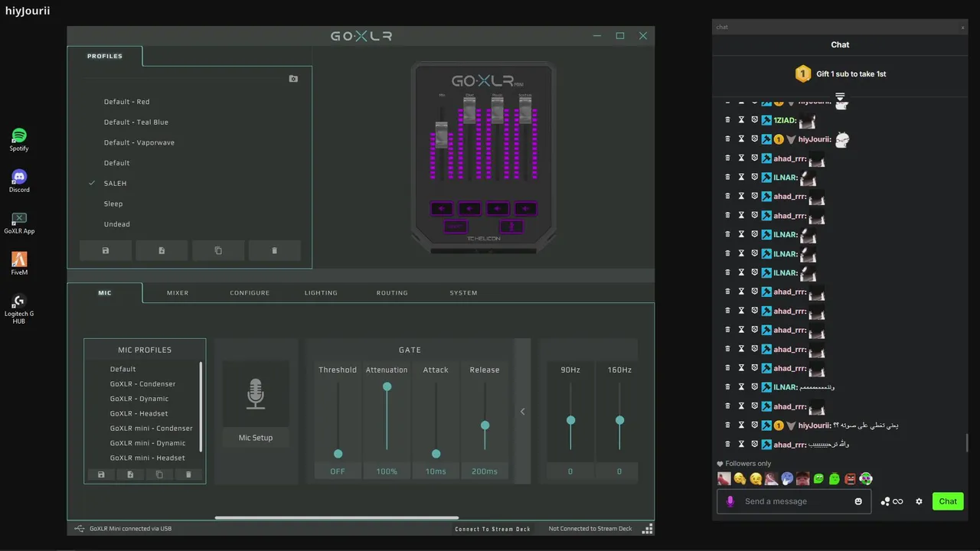Copy the selected mic profile

pyautogui.click(x=159, y=474)
